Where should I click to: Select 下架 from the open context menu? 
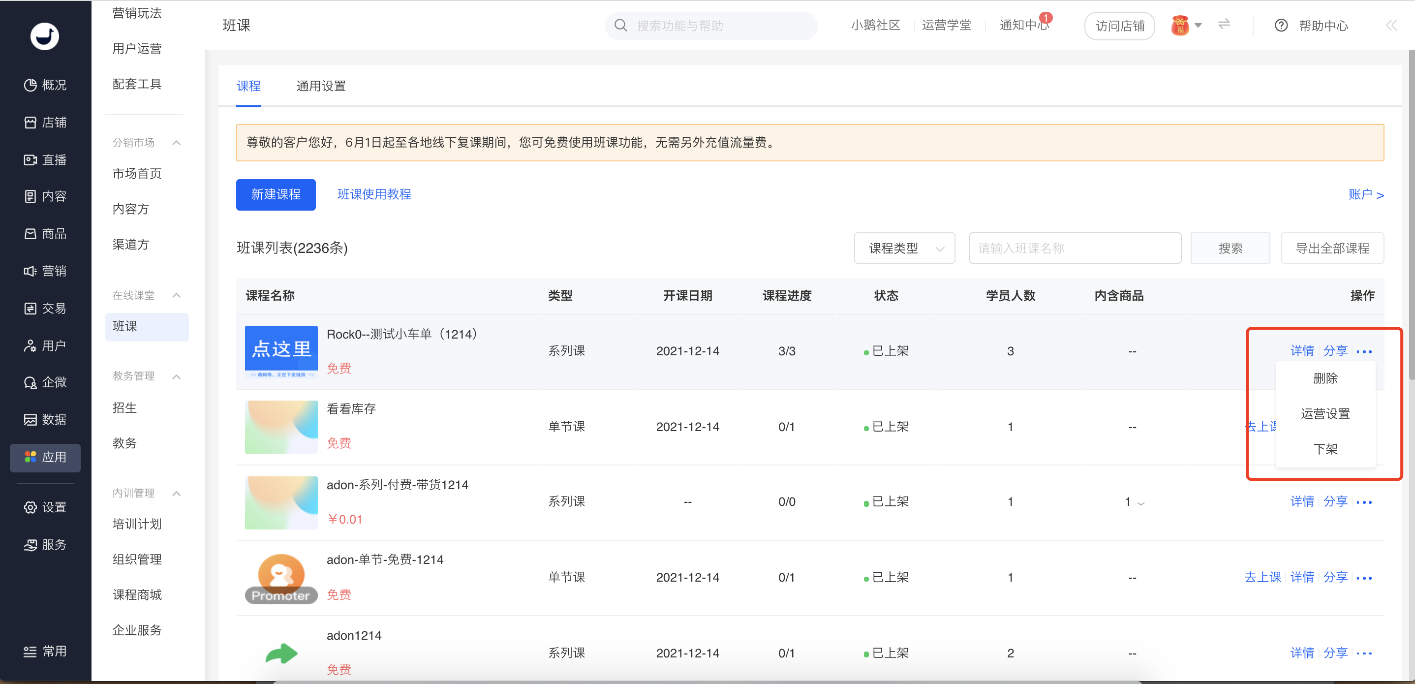click(1324, 449)
